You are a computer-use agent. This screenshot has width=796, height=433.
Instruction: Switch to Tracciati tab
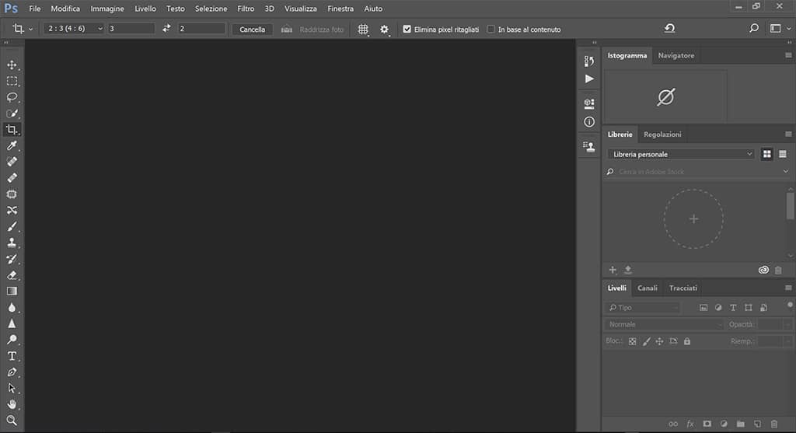pos(683,288)
